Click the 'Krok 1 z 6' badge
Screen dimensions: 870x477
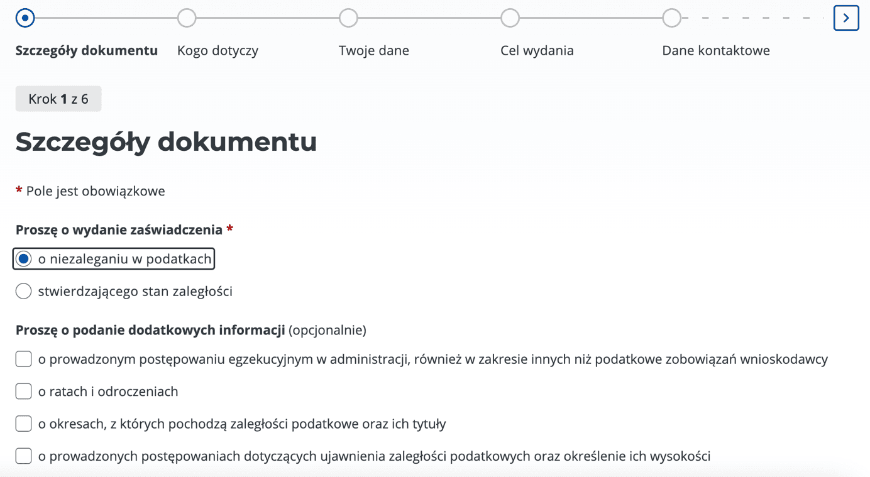pyautogui.click(x=58, y=99)
